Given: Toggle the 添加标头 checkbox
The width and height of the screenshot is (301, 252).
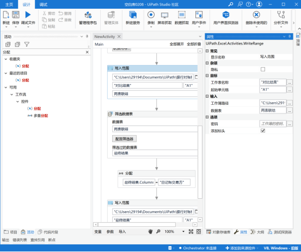Looking at the screenshot, I should point(263,131).
